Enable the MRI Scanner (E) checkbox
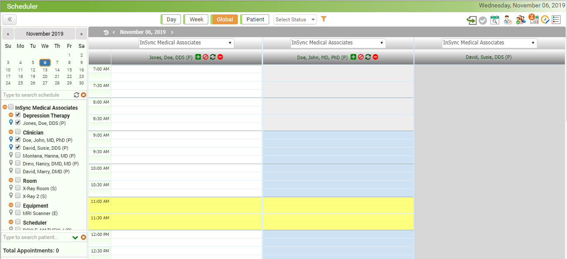The image size is (567, 259). [x=18, y=213]
